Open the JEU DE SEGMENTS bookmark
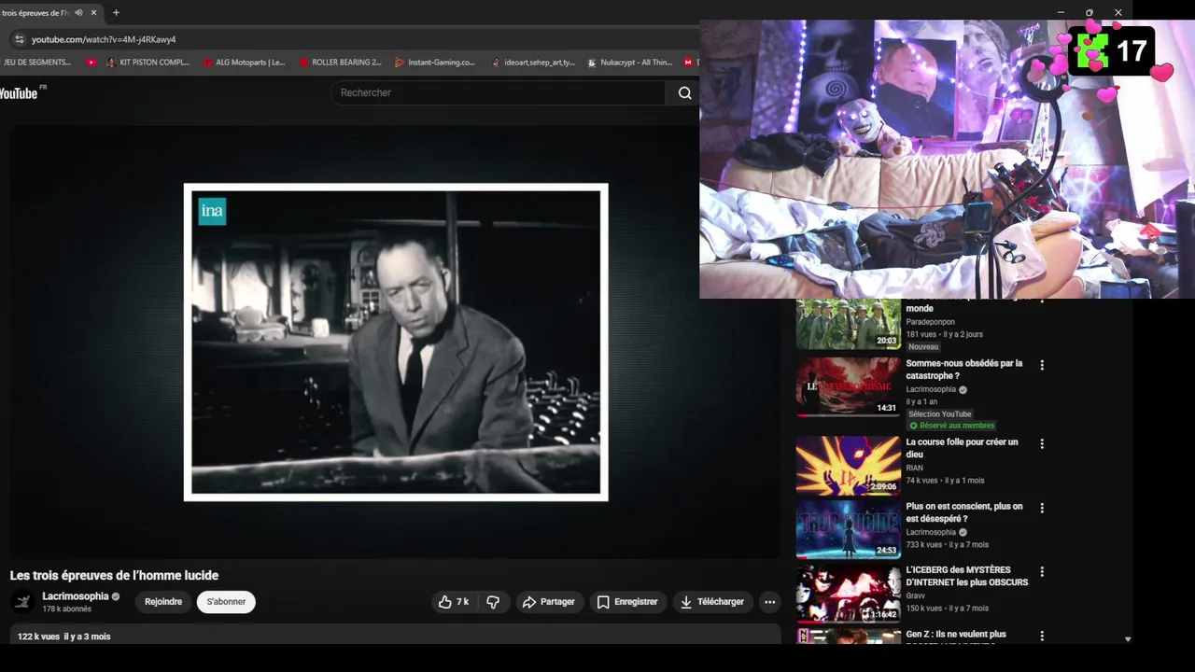 [x=37, y=63]
